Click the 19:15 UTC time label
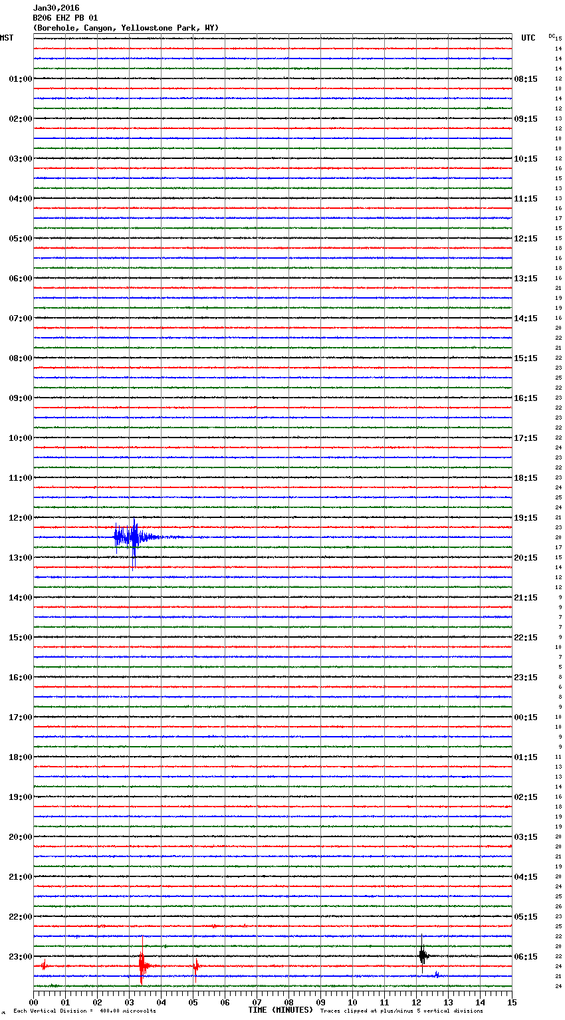Viewport: 565px width, 1020px height. 526,518
